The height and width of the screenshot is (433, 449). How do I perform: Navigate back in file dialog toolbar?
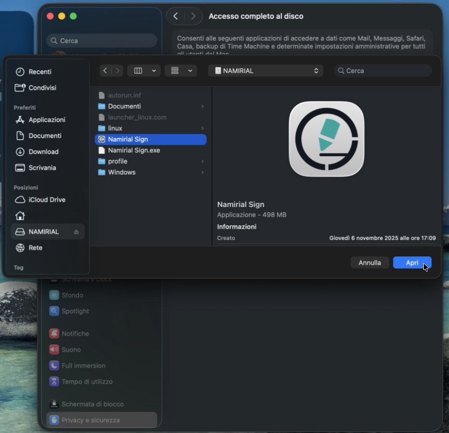pyautogui.click(x=105, y=71)
